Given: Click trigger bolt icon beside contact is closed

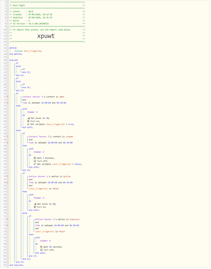Looking at the screenshot, I should coord(8,137).
